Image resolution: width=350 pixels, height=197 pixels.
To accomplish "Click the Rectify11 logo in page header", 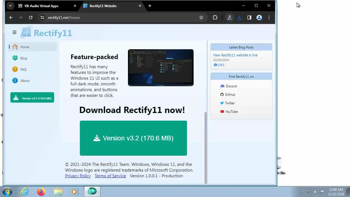I will point(46,33).
